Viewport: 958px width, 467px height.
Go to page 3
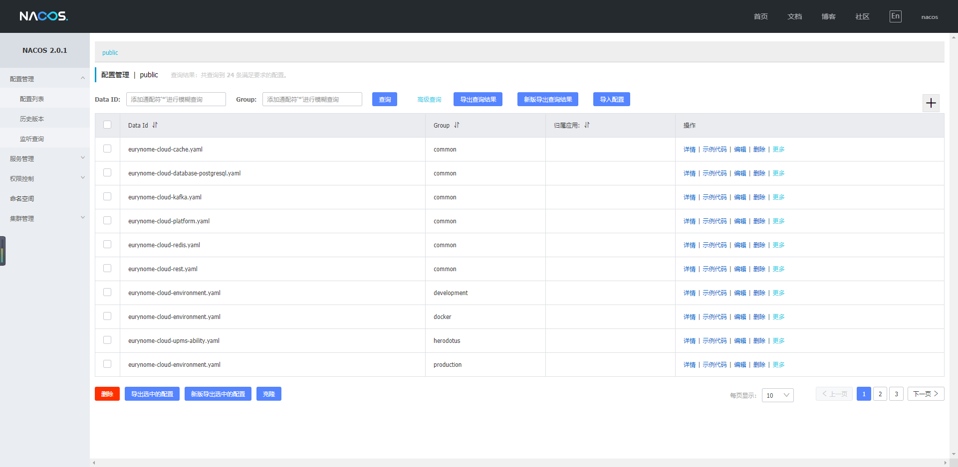pos(896,394)
